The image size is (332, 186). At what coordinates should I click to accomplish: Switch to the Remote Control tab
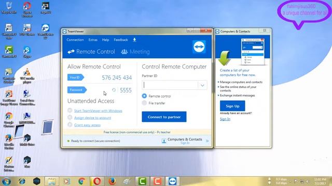coord(91,52)
